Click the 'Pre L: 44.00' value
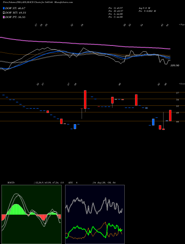This screenshot has width=185, height=244. tap(116, 14)
